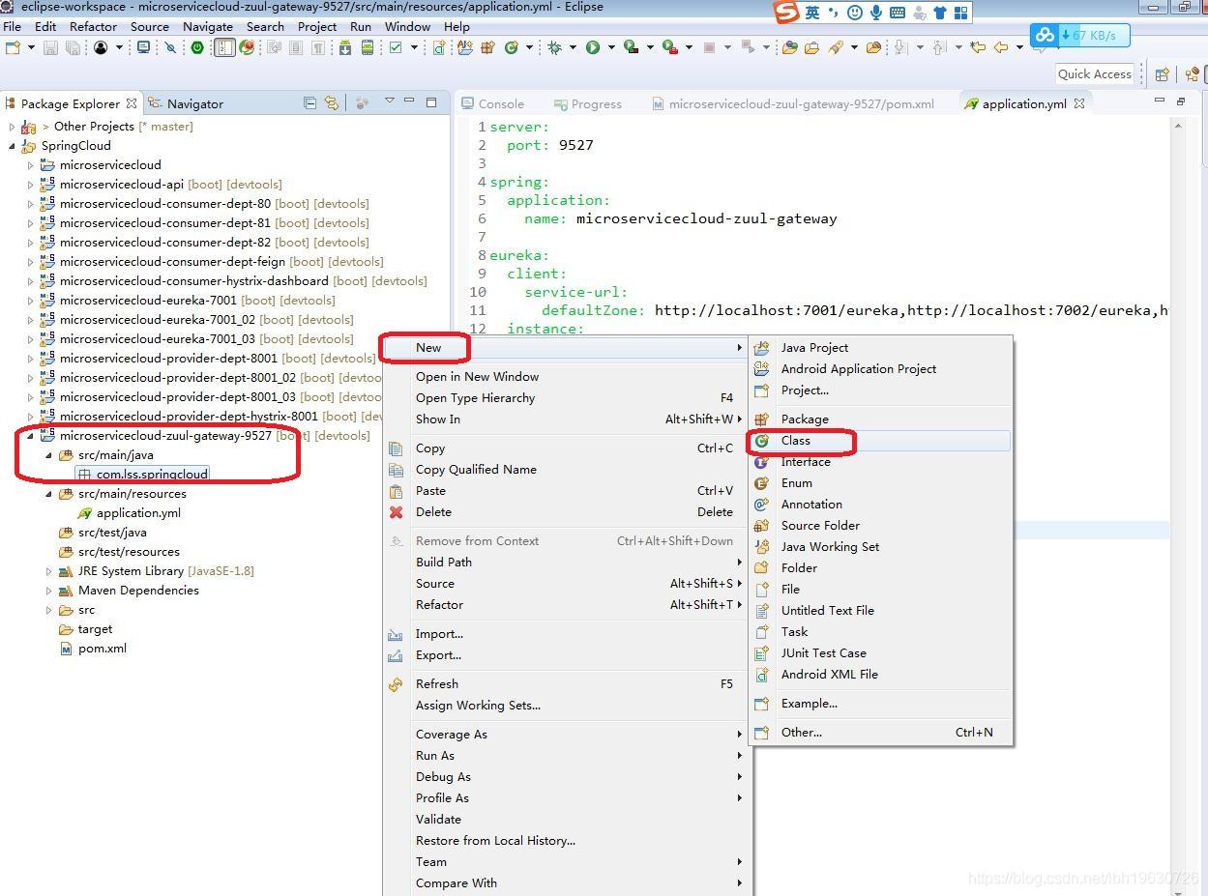Choose Package in the New submenu
Screen dimensions: 1208x896
pos(880,419)
